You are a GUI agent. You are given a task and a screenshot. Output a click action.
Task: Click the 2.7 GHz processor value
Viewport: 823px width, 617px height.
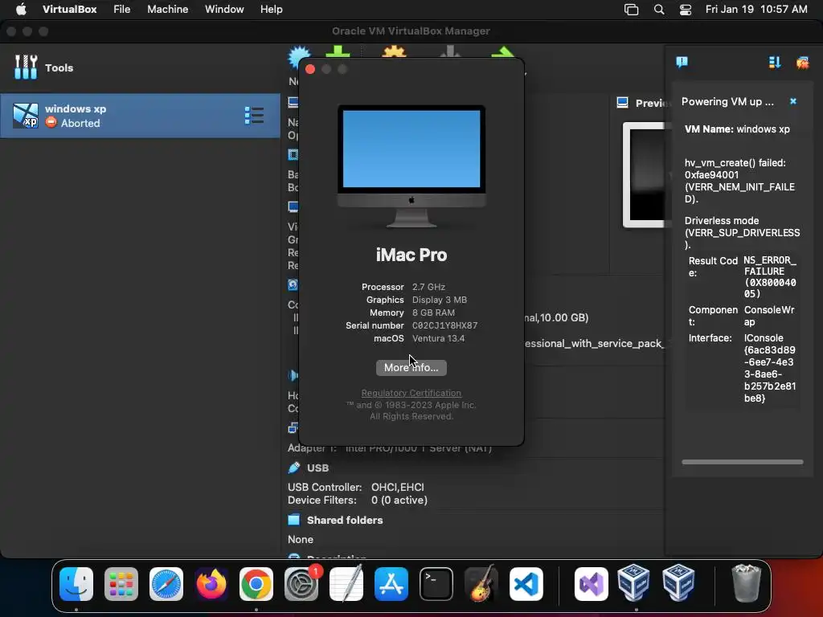[x=428, y=287]
